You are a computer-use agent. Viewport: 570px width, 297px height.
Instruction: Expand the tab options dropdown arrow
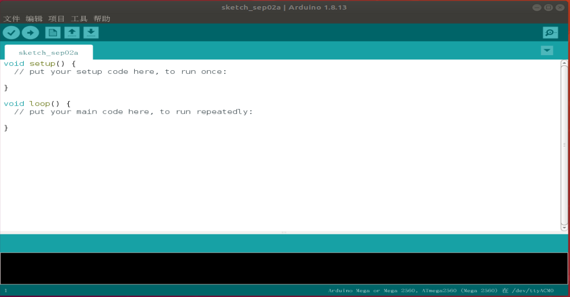coord(547,51)
